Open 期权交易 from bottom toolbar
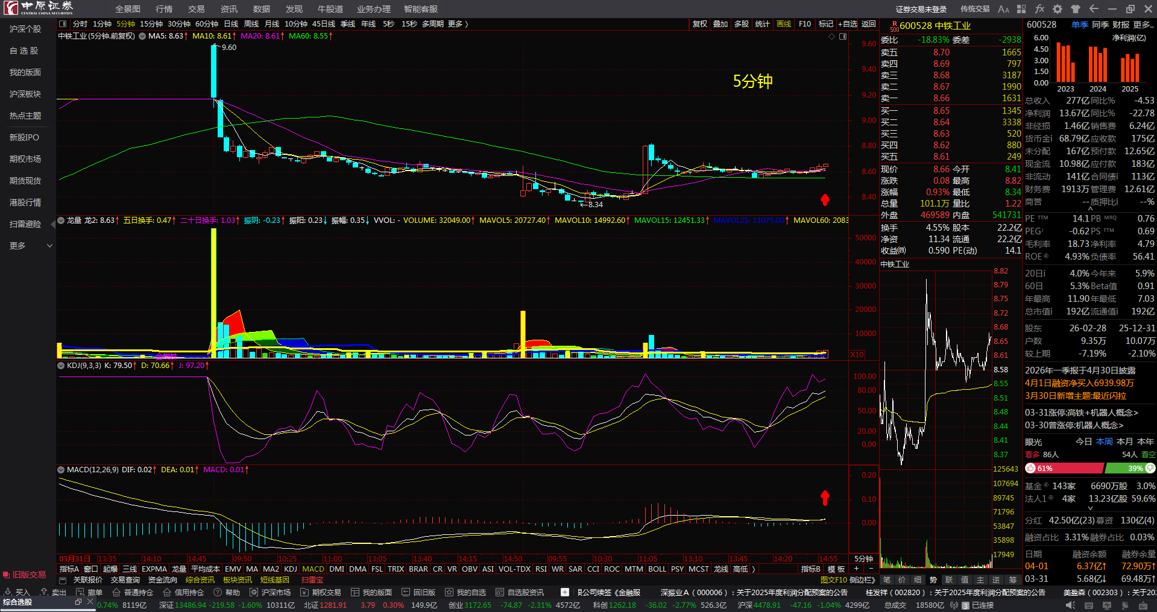The image size is (1157, 612). 321,592
